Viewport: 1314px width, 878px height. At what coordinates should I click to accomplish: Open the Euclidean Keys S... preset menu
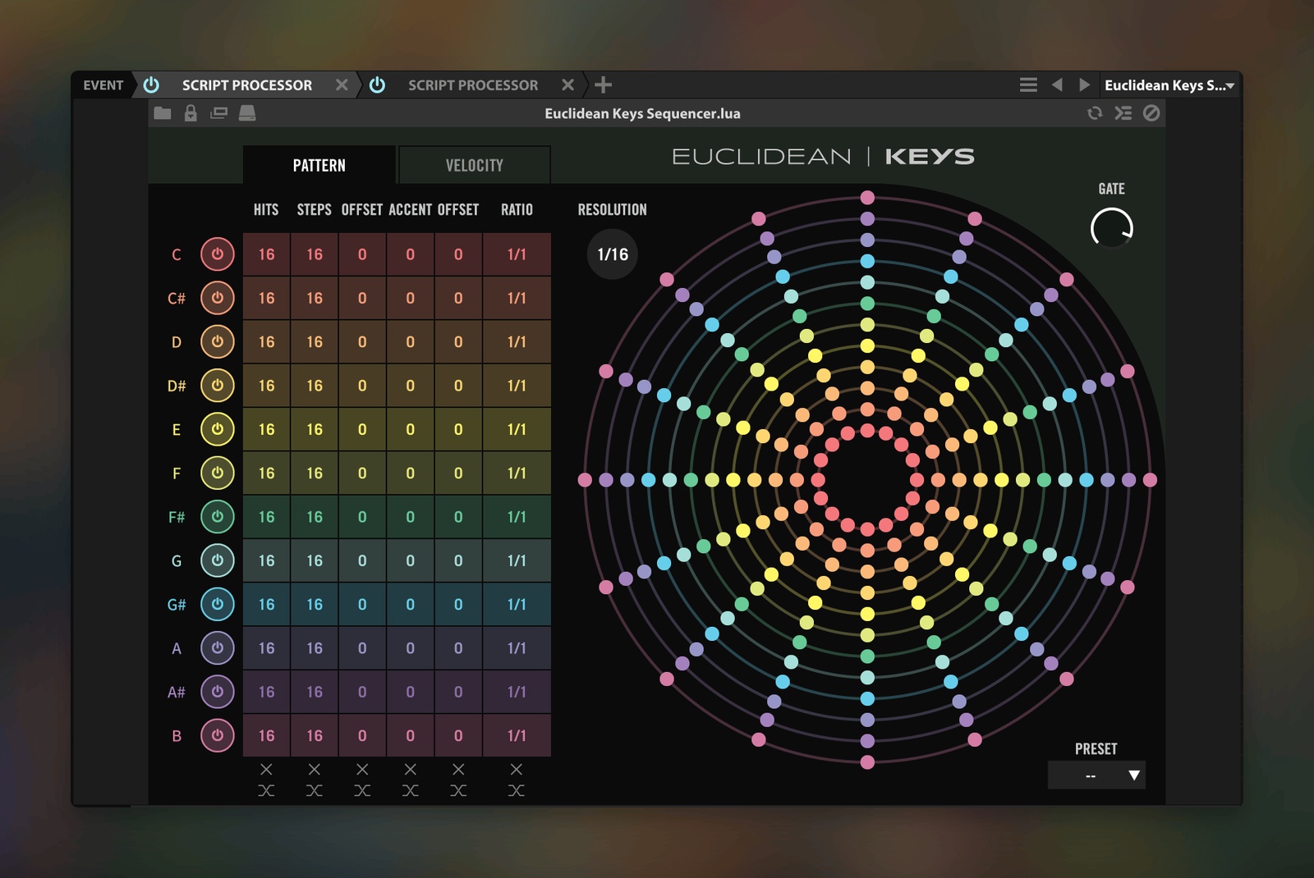click(x=1169, y=85)
